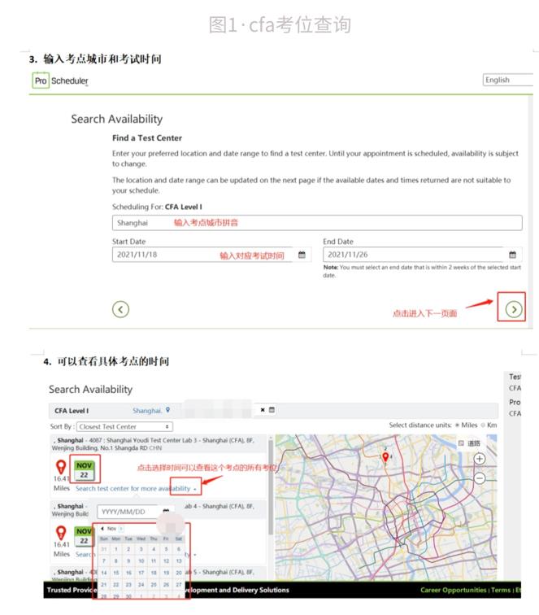This screenshot has width=539, height=615.
Task: Select Km distance unit
Action: point(483,425)
